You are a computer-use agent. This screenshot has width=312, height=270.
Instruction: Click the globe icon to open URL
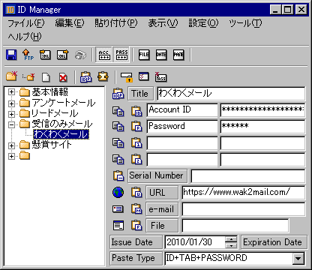[118, 193]
